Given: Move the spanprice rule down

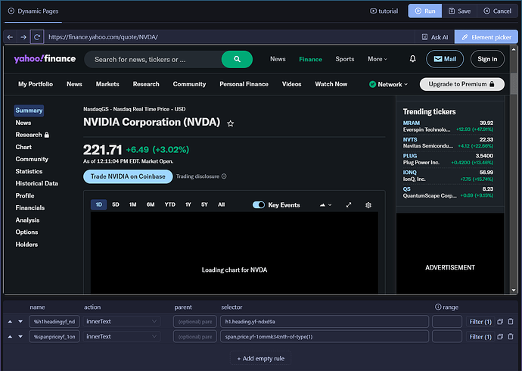Looking at the screenshot, I should tap(20, 337).
